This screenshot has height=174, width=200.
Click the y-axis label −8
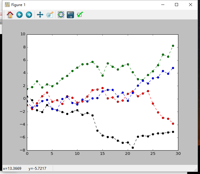(23, 150)
